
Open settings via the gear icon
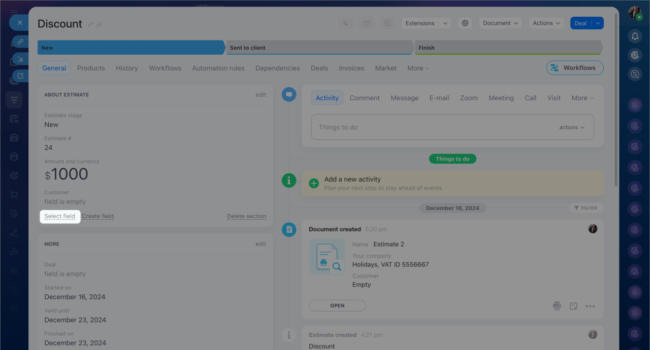(x=465, y=23)
